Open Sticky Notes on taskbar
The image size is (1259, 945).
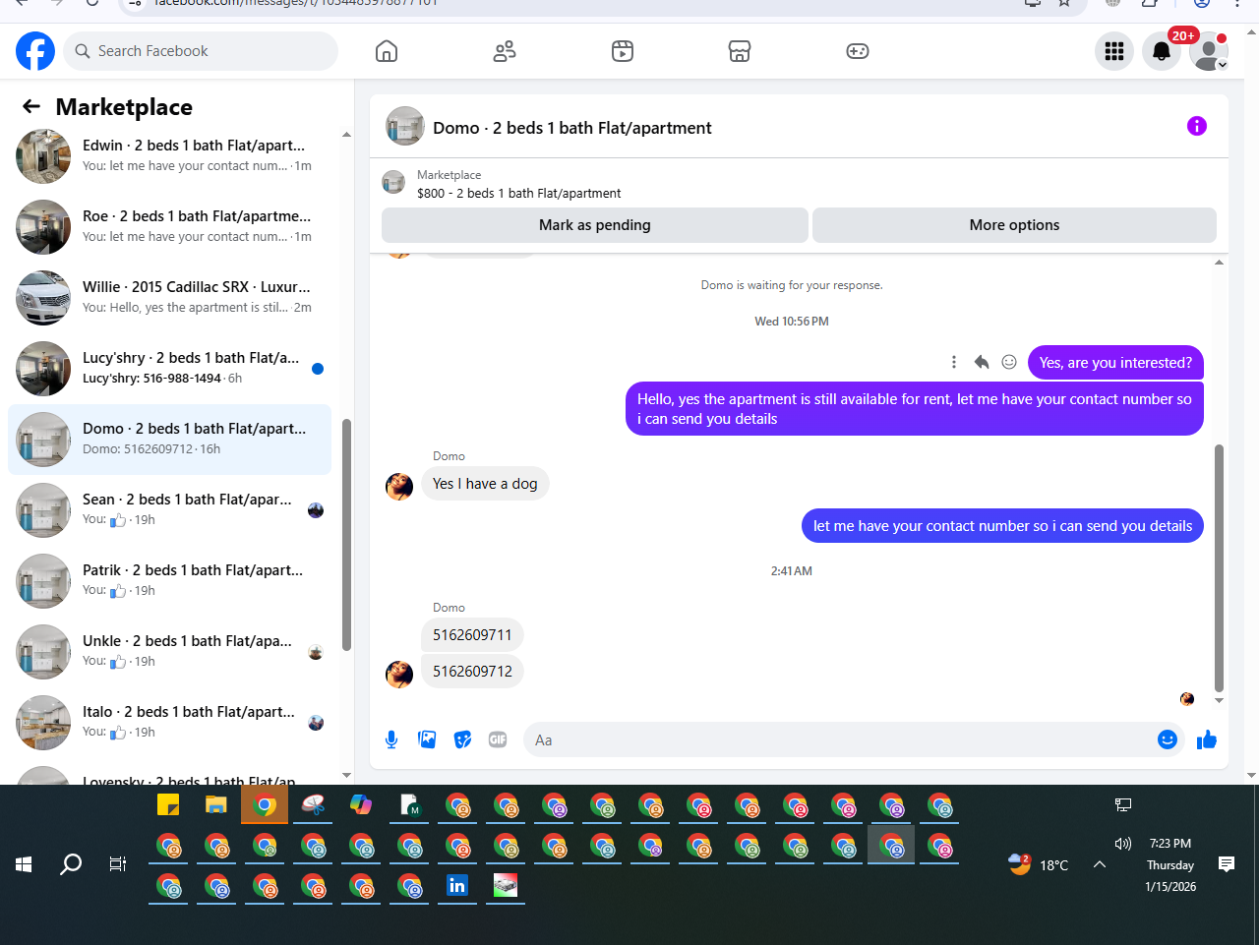(x=168, y=805)
